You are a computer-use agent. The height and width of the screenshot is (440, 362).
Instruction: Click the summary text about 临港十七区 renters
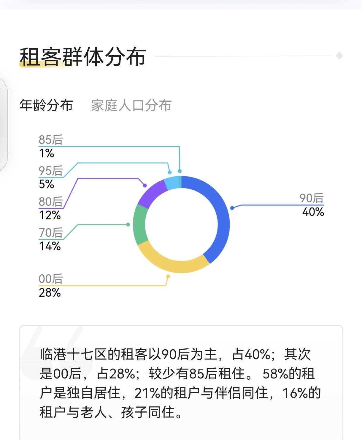180,383
